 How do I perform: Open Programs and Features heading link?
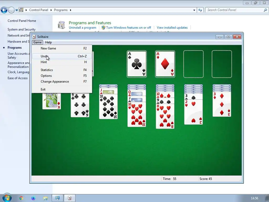[90, 23]
